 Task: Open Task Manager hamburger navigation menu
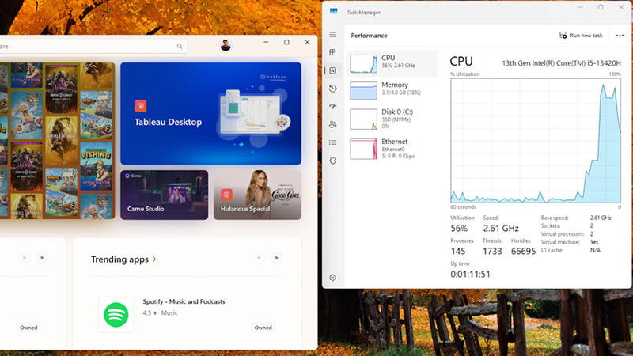(x=332, y=35)
